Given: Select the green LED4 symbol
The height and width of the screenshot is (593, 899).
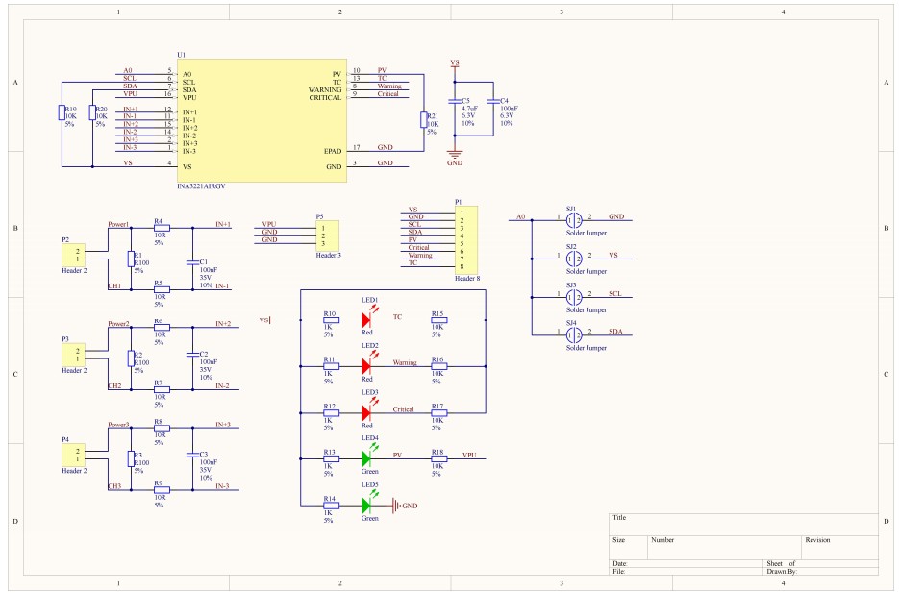Looking at the screenshot, I should pyautogui.click(x=366, y=457).
